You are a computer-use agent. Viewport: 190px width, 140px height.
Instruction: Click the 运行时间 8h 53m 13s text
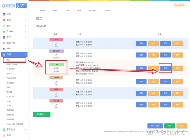point(84,62)
